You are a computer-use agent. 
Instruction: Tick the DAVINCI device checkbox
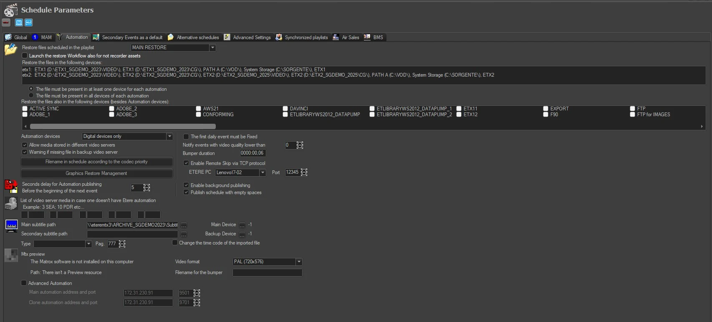(x=285, y=109)
